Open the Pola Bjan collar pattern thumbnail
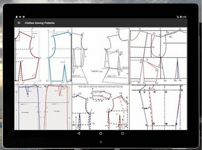 coord(101,107)
